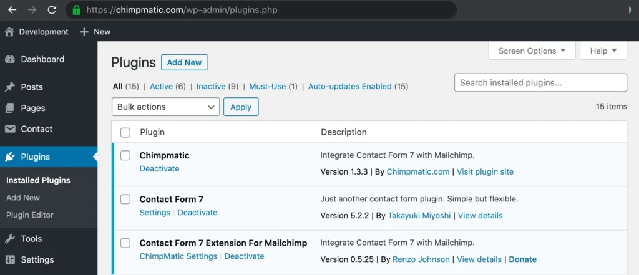This screenshot has height=275, width=639.
Task: Click the Donate link
Action: (523, 259)
